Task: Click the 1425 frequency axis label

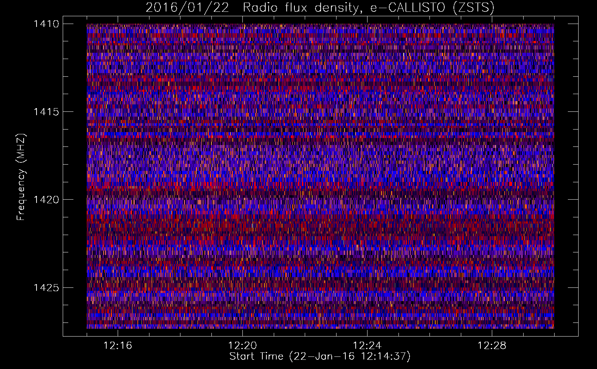Action: tap(46, 287)
